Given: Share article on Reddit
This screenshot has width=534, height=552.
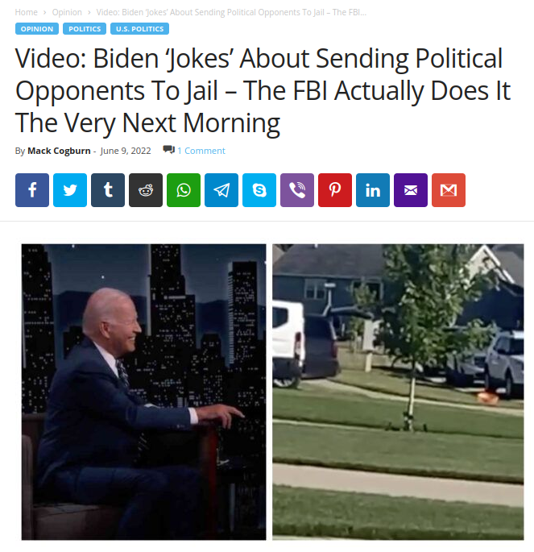Looking at the screenshot, I should coord(146,190).
